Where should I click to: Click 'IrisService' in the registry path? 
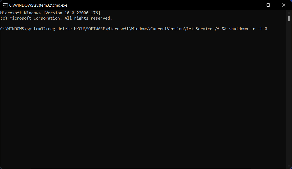click(199, 29)
